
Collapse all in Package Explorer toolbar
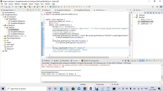pyautogui.click(x=28, y=10)
